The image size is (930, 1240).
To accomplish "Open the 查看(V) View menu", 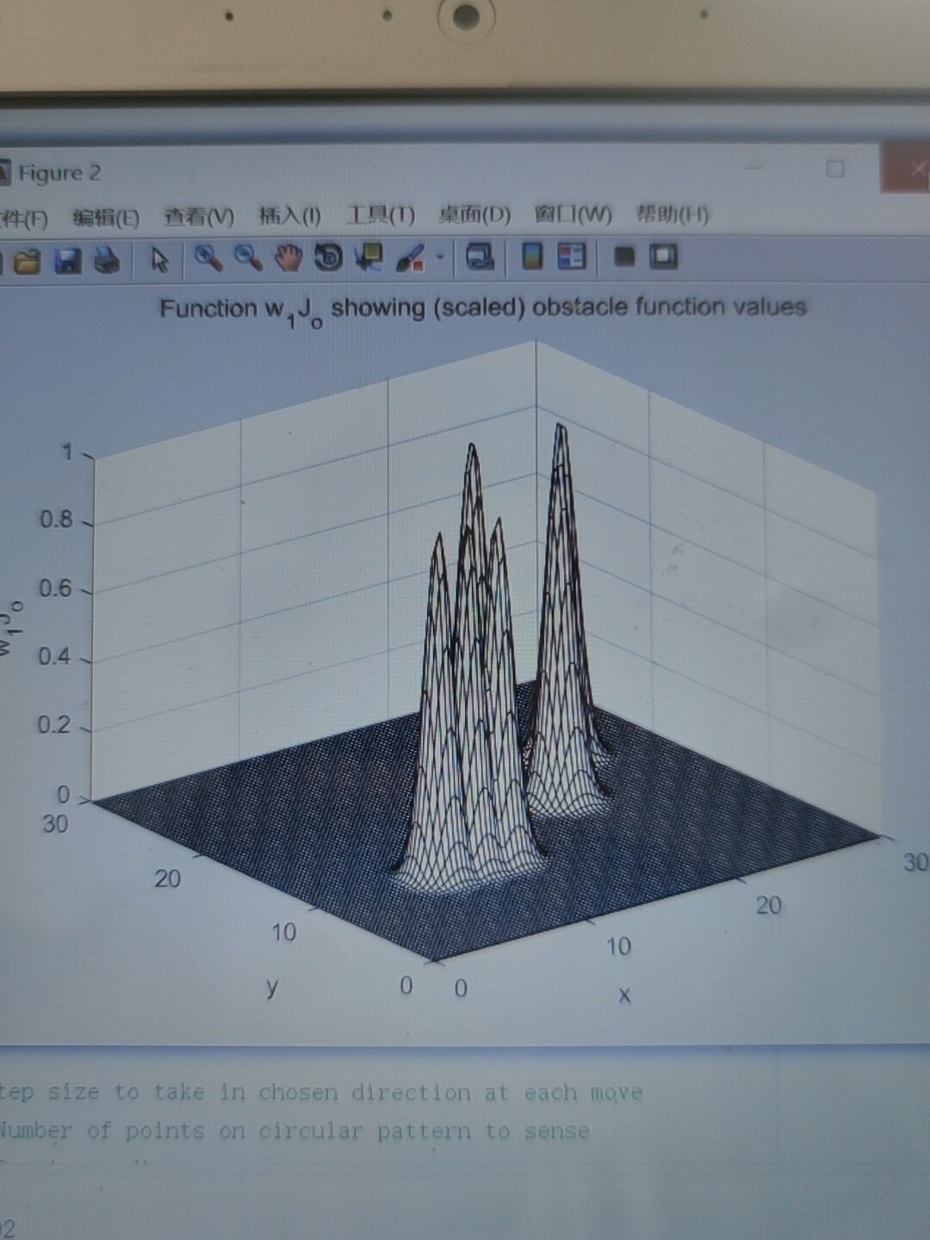I will (199, 216).
